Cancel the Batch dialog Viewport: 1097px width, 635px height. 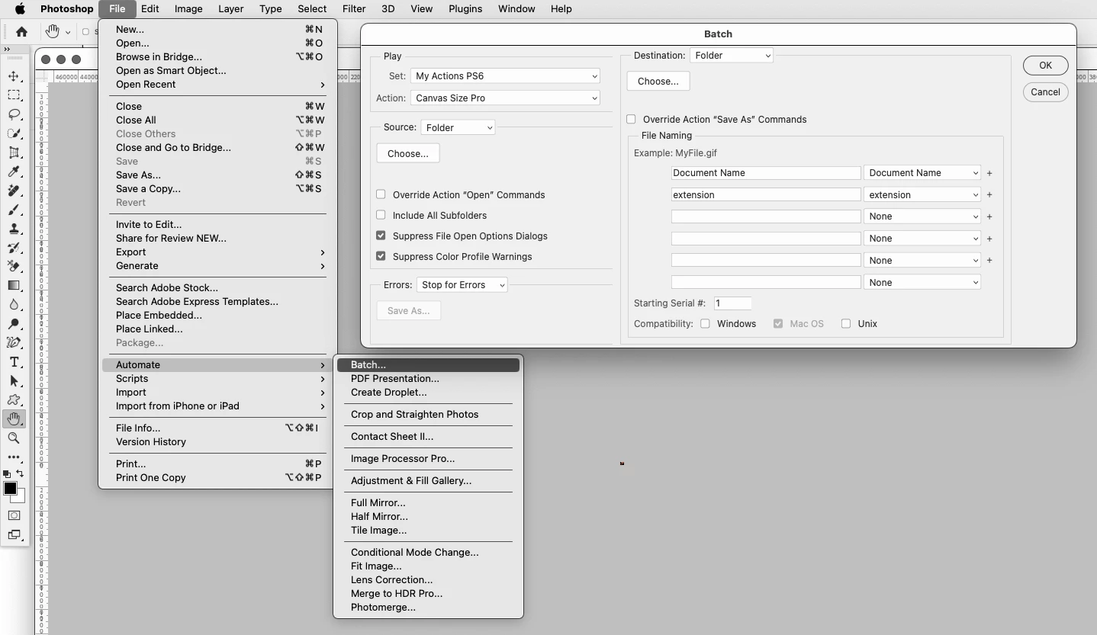[1045, 91]
